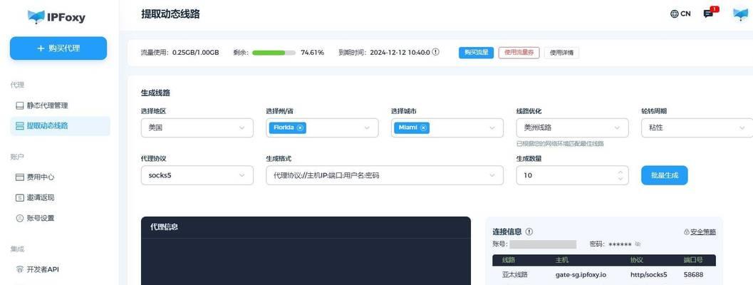Open the 线路优化 dropdown showing 美洲线路
This screenshot has height=285, width=753.
[x=573, y=128]
